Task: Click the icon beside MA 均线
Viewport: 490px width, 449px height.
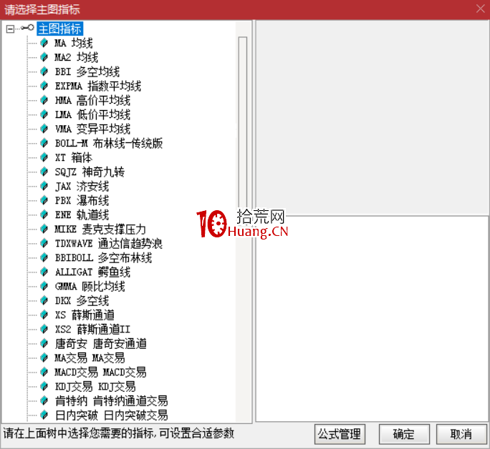Action: 44,43
